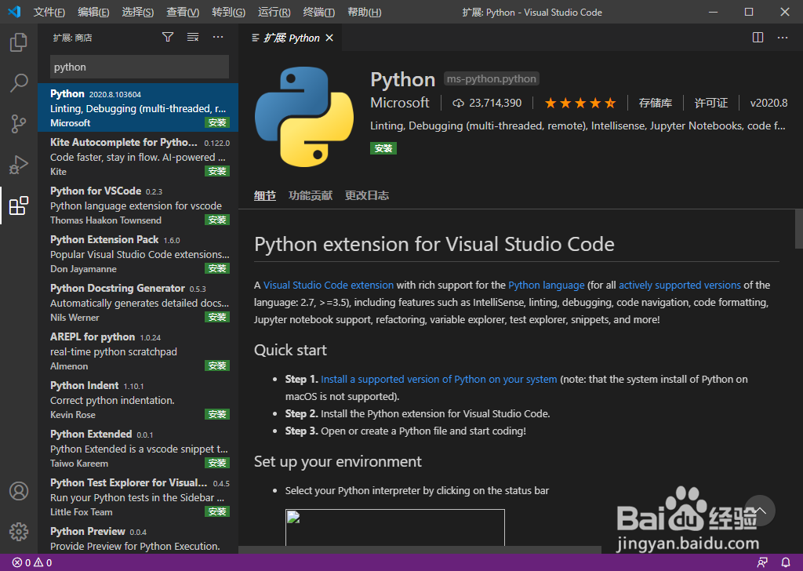Open the 帮助(H) menu
This screenshot has height=571, width=803.
364,13
